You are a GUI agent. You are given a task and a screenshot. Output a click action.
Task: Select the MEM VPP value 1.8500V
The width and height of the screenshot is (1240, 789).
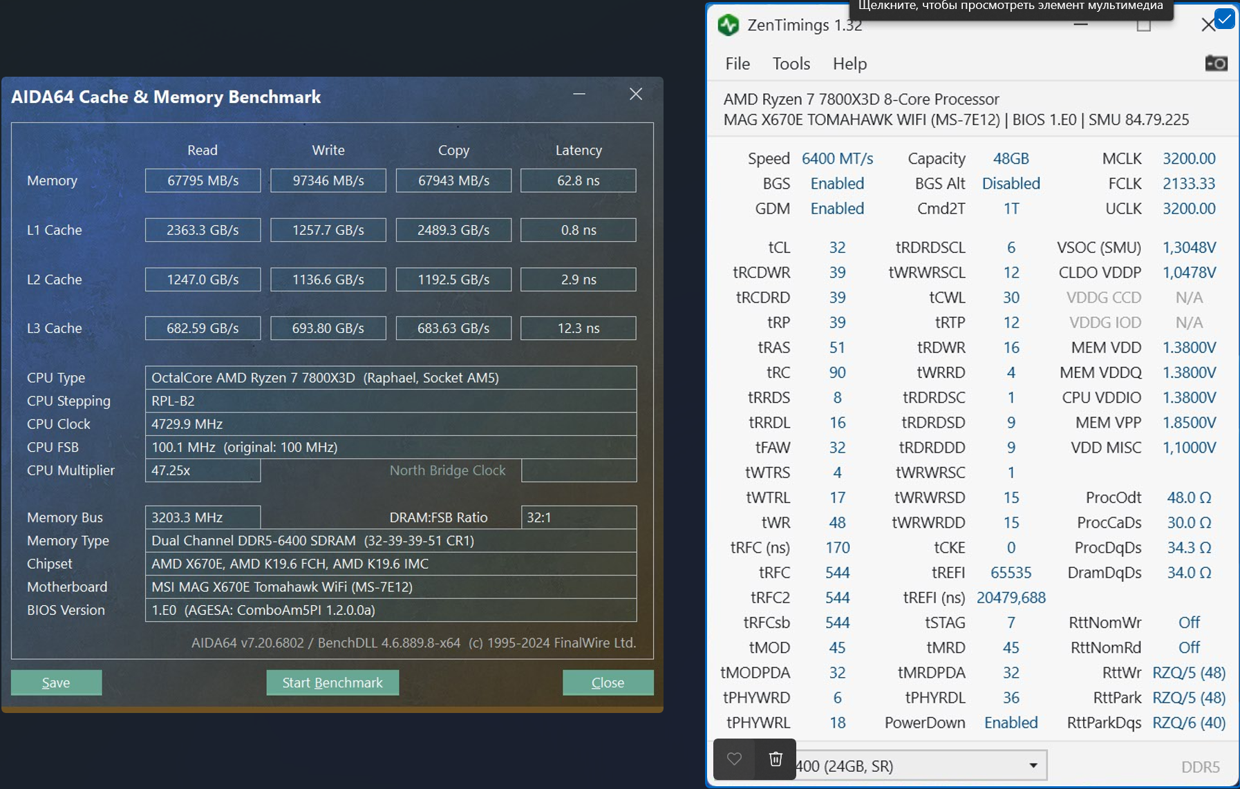tap(1189, 422)
